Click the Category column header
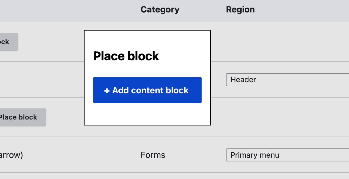This screenshot has width=349, height=179. click(x=160, y=9)
